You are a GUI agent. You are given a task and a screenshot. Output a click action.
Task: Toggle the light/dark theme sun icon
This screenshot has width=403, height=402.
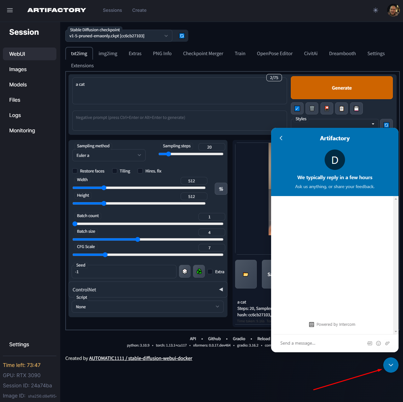pyautogui.click(x=376, y=10)
